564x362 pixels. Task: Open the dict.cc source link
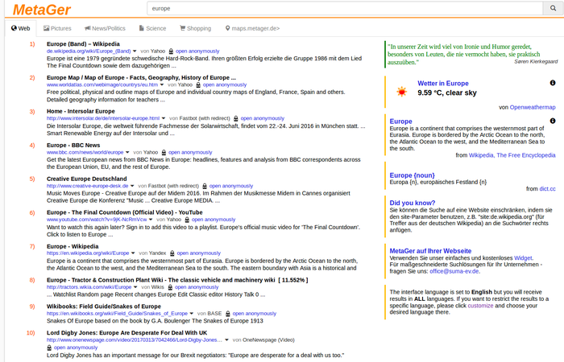[547, 189]
